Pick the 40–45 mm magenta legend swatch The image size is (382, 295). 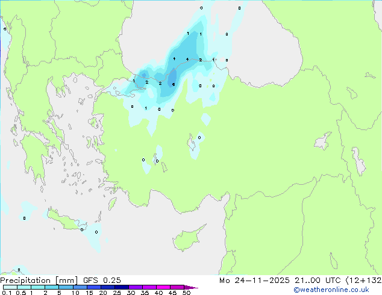[163, 287]
